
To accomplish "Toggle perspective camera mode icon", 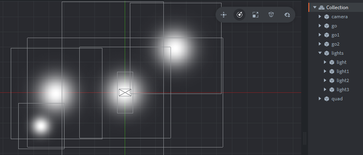I will coord(271,15).
